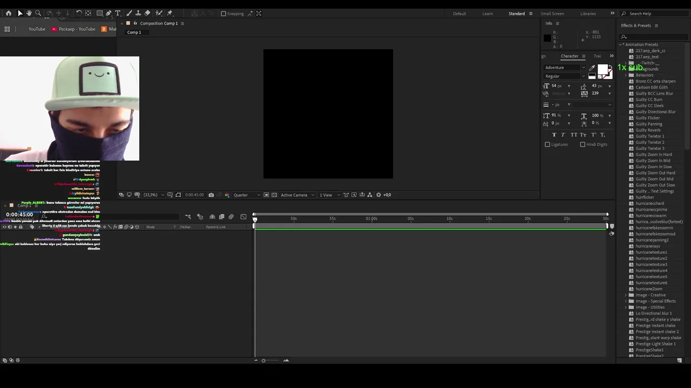This screenshot has width=691, height=388.
Task: Open the Character panel tab
Action: pos(570,56)
